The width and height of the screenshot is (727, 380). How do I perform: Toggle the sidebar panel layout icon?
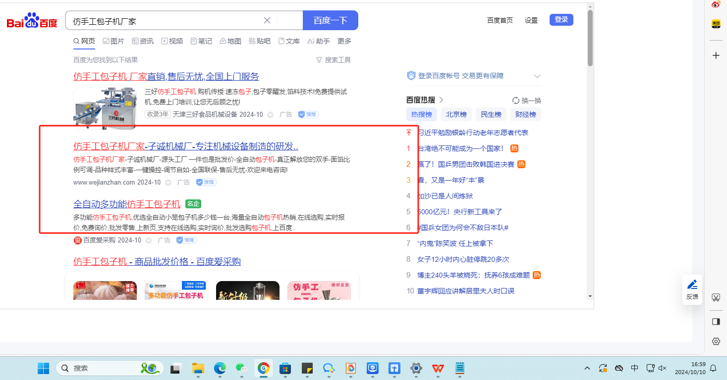tap(716, 322)
